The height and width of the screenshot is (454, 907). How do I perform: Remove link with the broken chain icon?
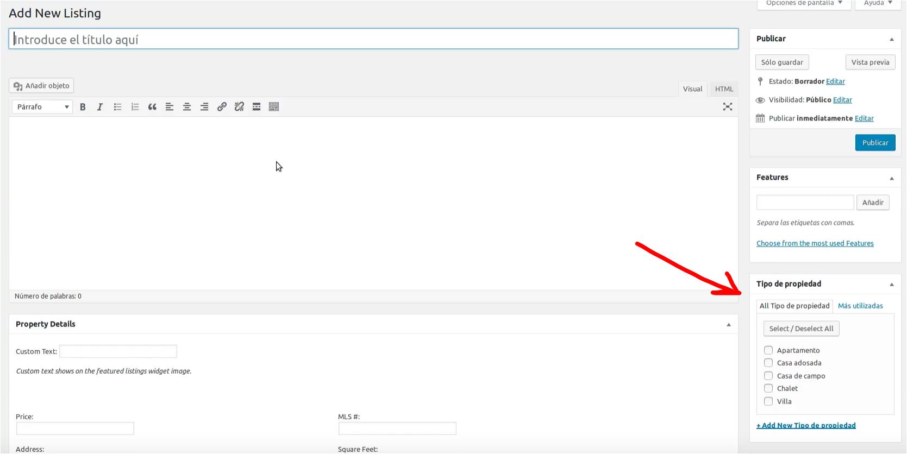point(239,107)
